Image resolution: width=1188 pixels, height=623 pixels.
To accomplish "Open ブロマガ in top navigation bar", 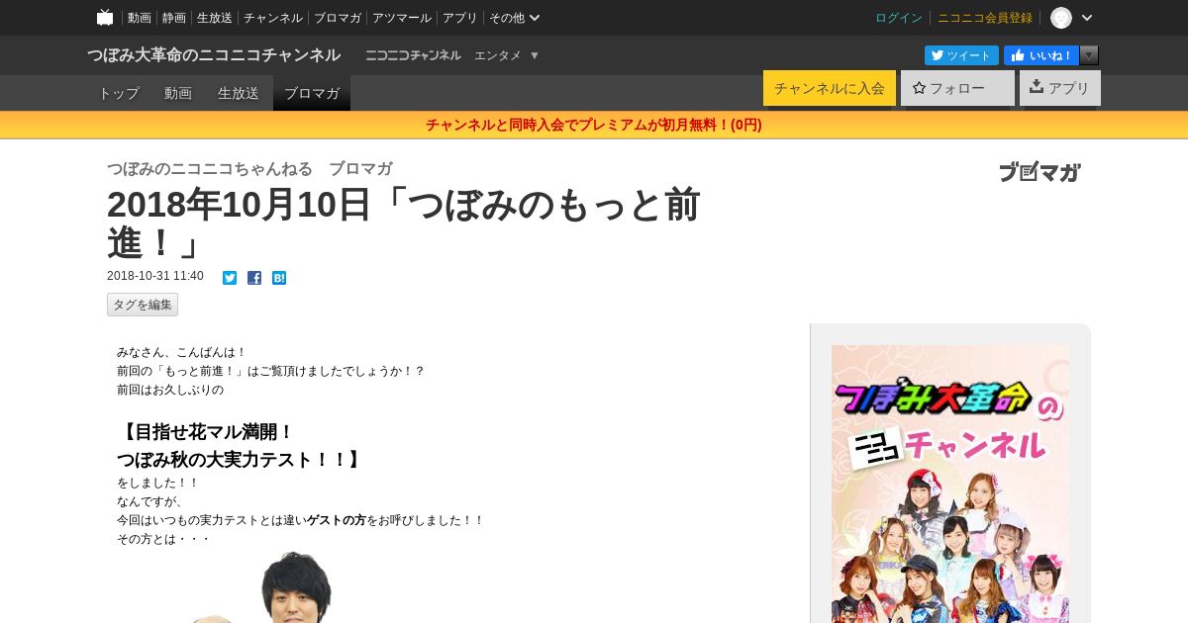I will [x=338, y=18].
